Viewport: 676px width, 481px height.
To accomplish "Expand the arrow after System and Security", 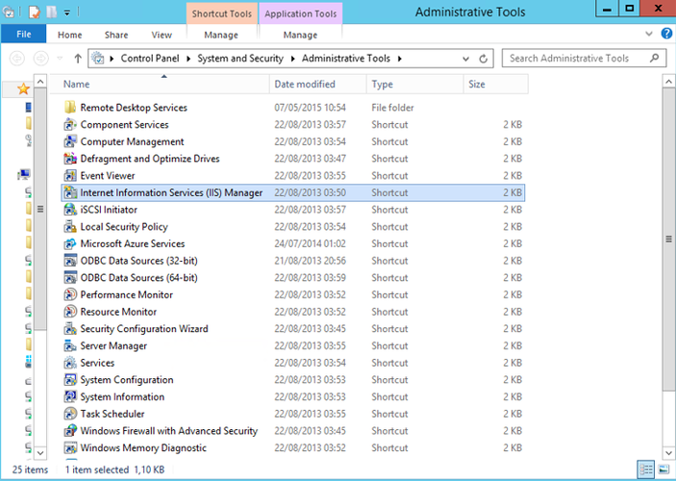I will coord(293,59).
